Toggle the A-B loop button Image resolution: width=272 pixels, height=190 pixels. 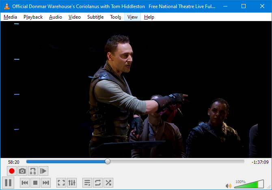(33, 171)
